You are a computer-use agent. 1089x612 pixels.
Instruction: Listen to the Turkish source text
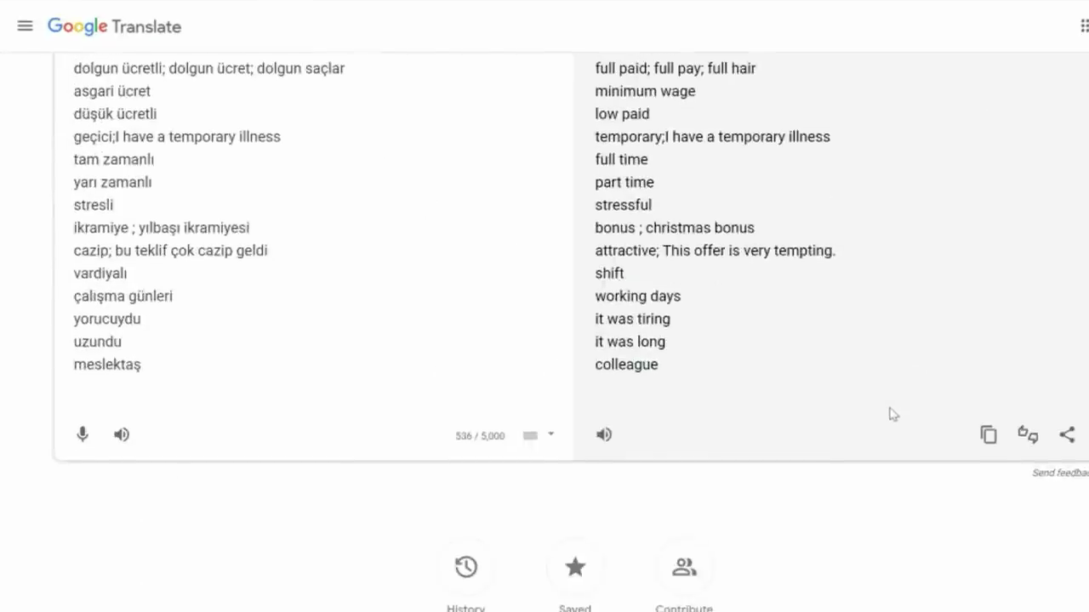[x=122, y=434]
